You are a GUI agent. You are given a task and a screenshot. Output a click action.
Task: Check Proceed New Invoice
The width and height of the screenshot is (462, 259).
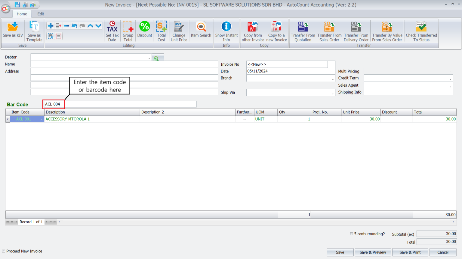tap(3, 251)
